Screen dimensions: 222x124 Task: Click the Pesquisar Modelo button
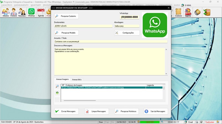click(x=66, y=33)
